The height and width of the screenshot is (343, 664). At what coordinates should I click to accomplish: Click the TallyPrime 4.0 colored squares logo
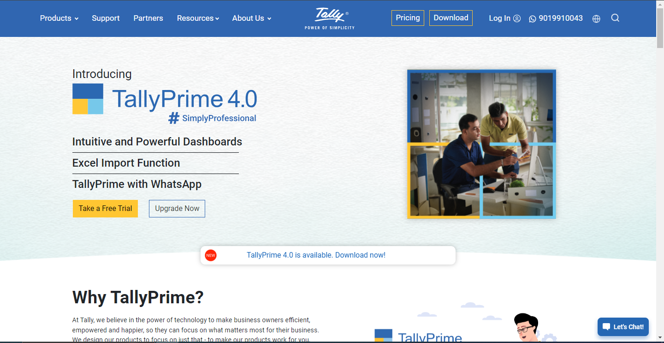pos(88,99)
